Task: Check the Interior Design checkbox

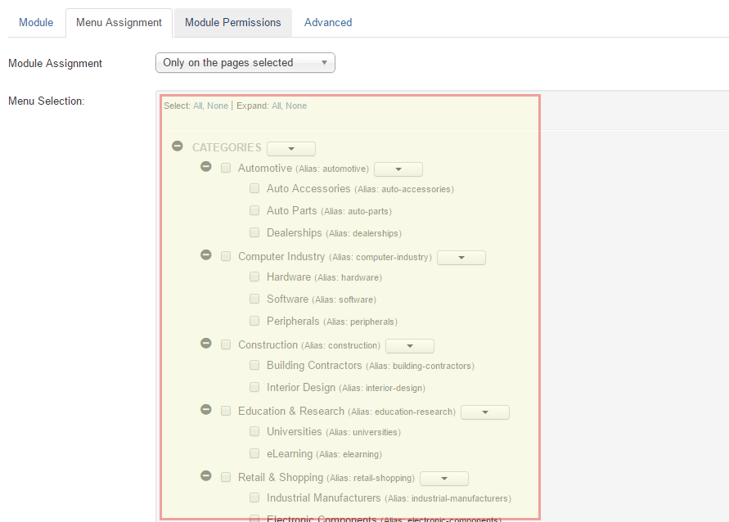Action: (x=254, y=387)
